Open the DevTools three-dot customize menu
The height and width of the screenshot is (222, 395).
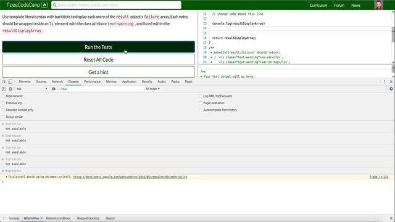point(385,81)
